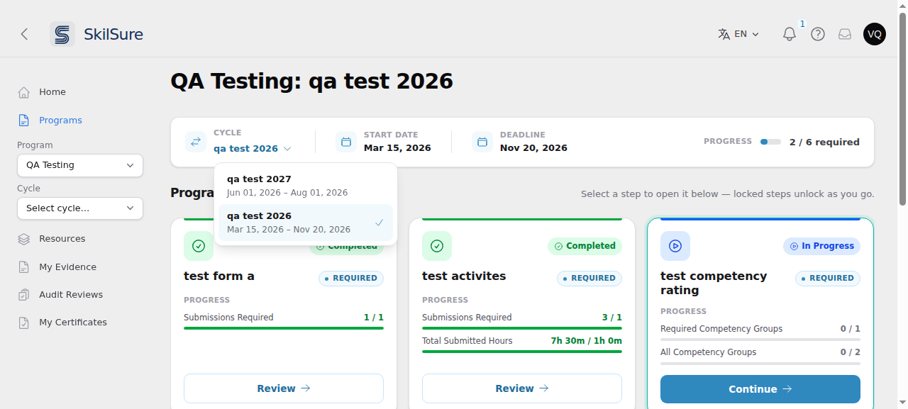This screenshot has height=409, width=908.
Task: Click the Programs document icon
Action: pyautogui.click(x=24, y=121)
